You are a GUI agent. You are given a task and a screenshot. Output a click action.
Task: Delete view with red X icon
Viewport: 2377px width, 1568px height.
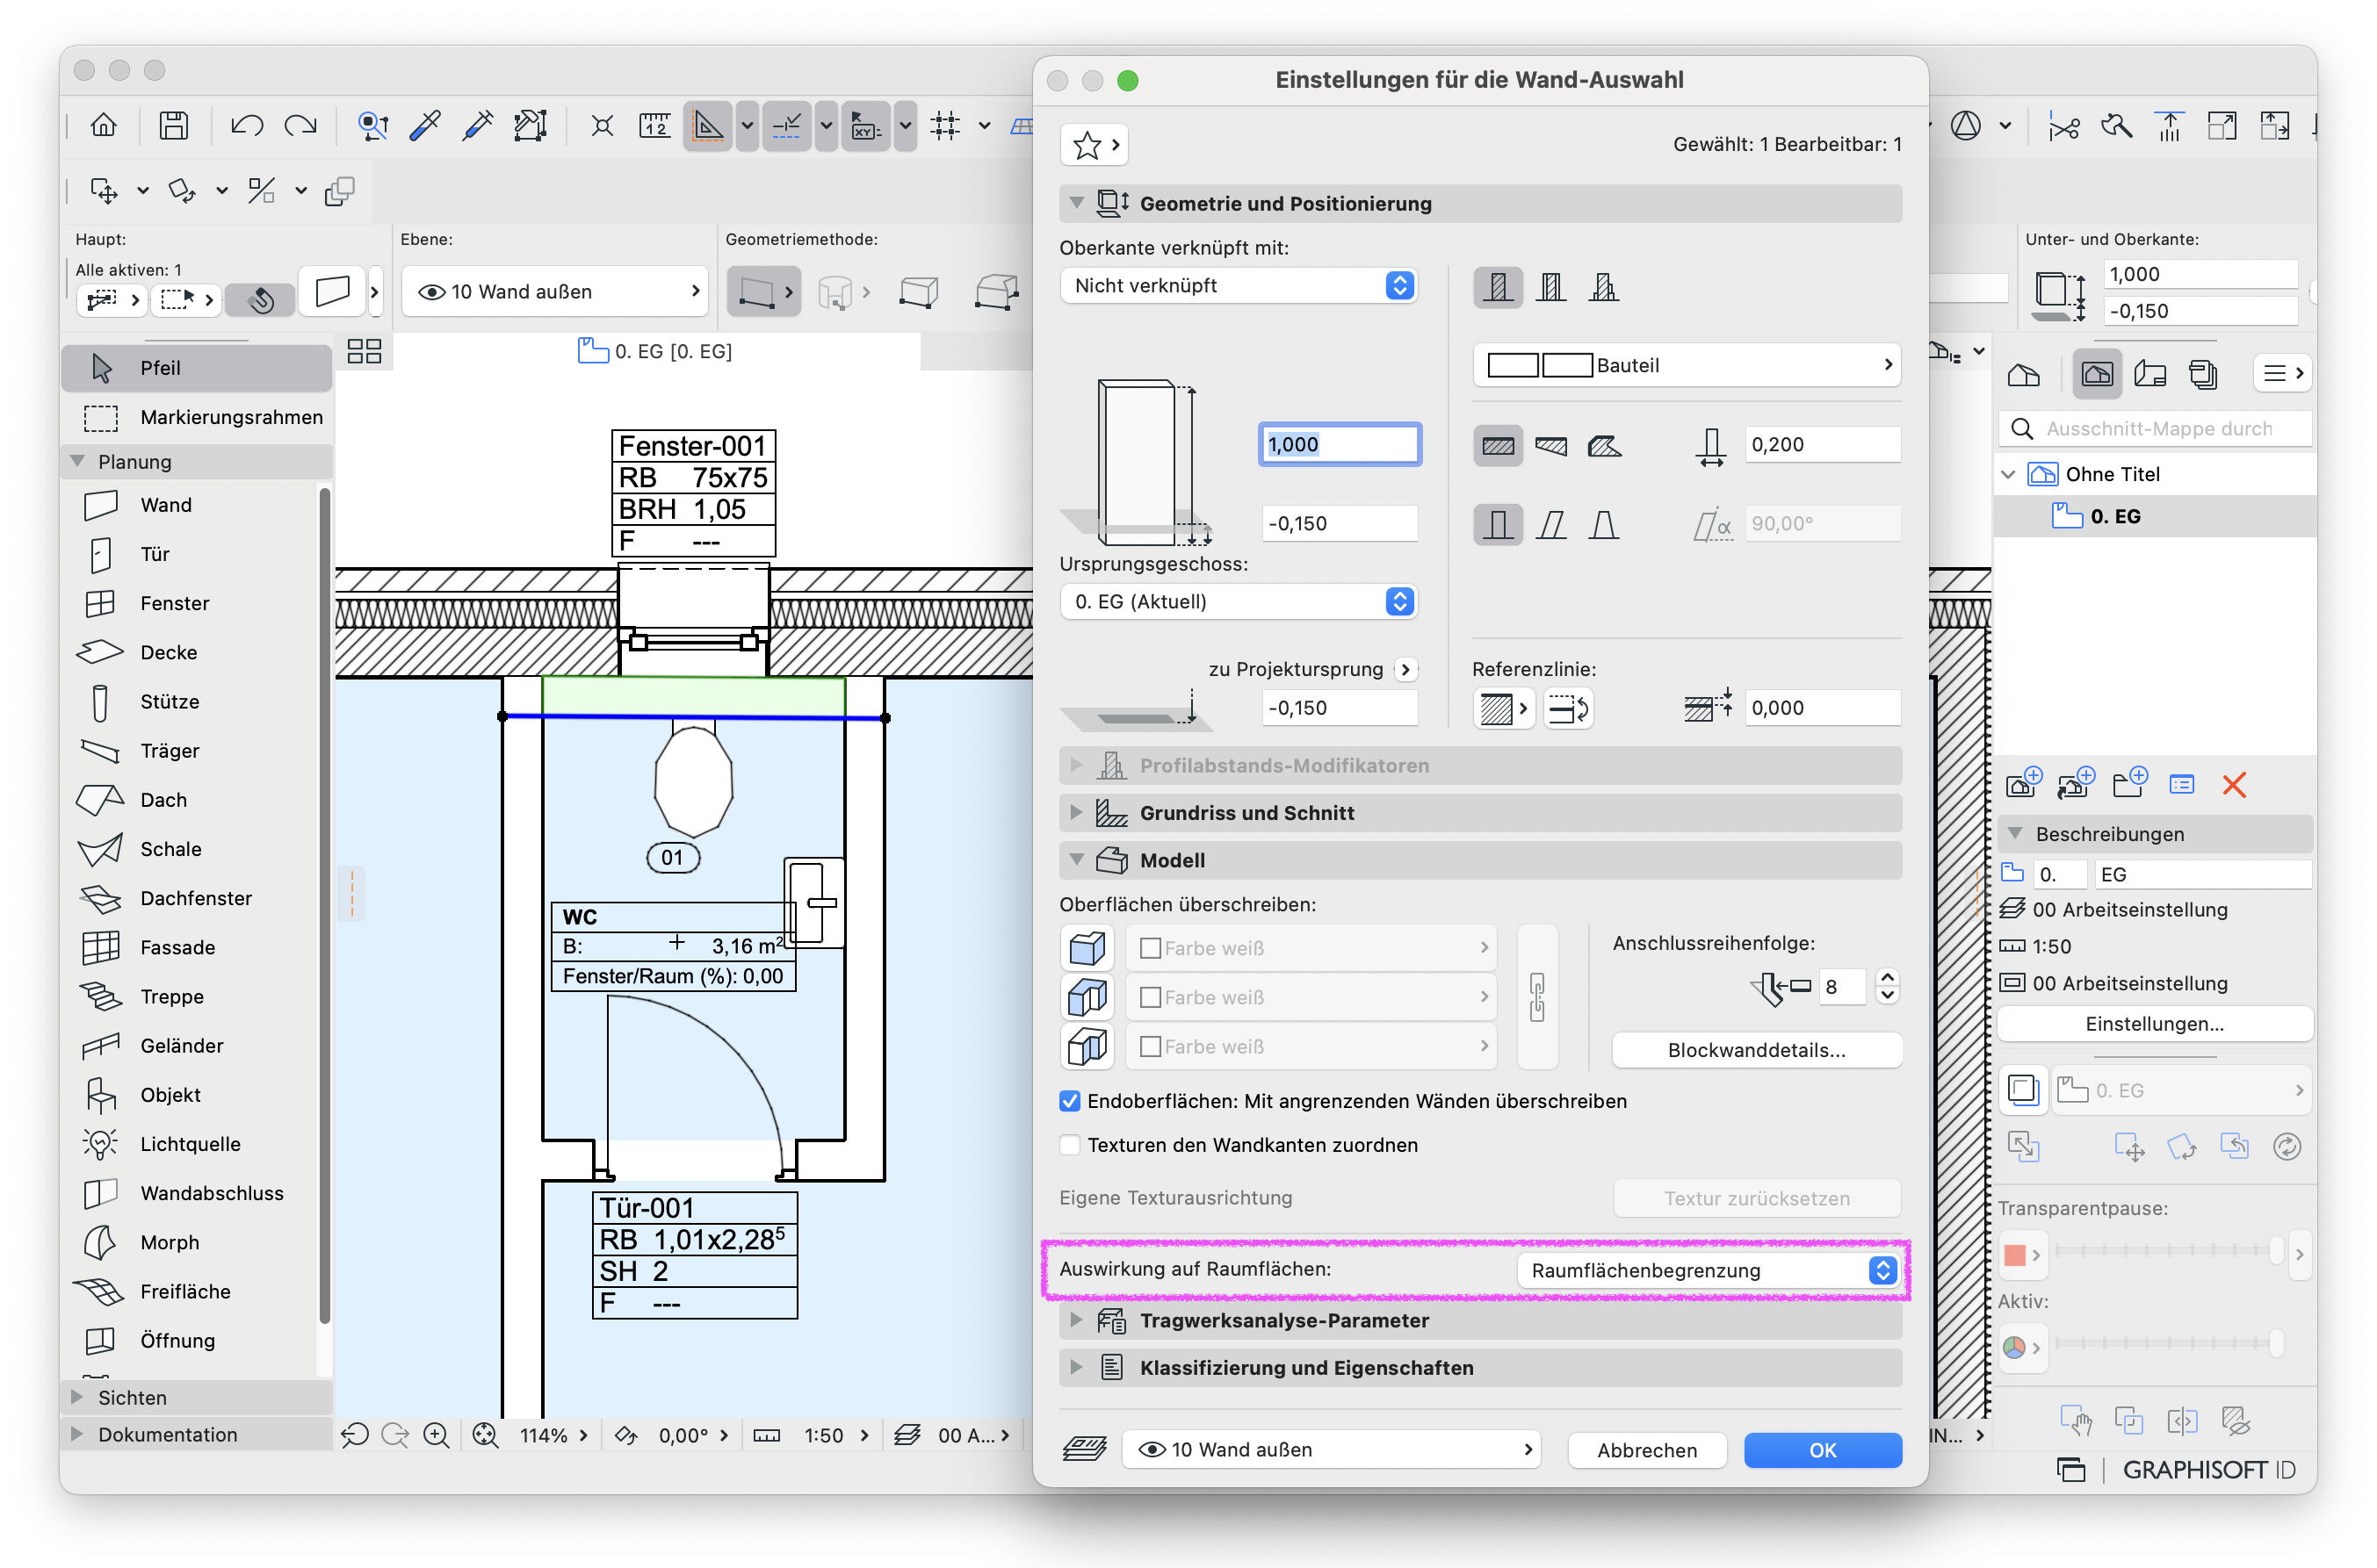2233,785
